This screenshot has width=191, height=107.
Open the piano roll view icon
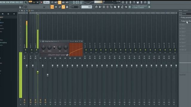pos(100,7)
